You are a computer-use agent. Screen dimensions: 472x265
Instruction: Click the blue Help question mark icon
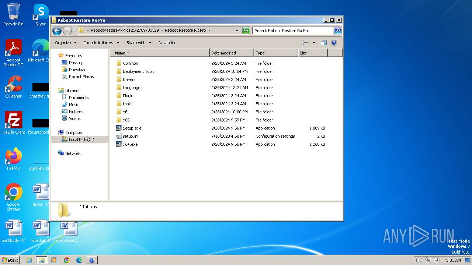tap(334, 43)
